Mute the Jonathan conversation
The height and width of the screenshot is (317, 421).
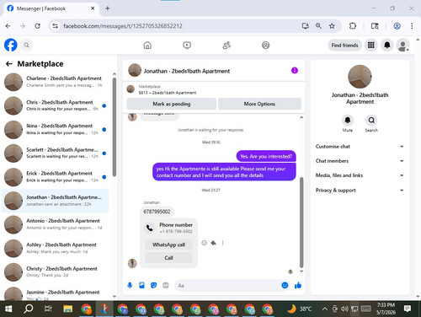pyautogui.click(x=348, y=121)
